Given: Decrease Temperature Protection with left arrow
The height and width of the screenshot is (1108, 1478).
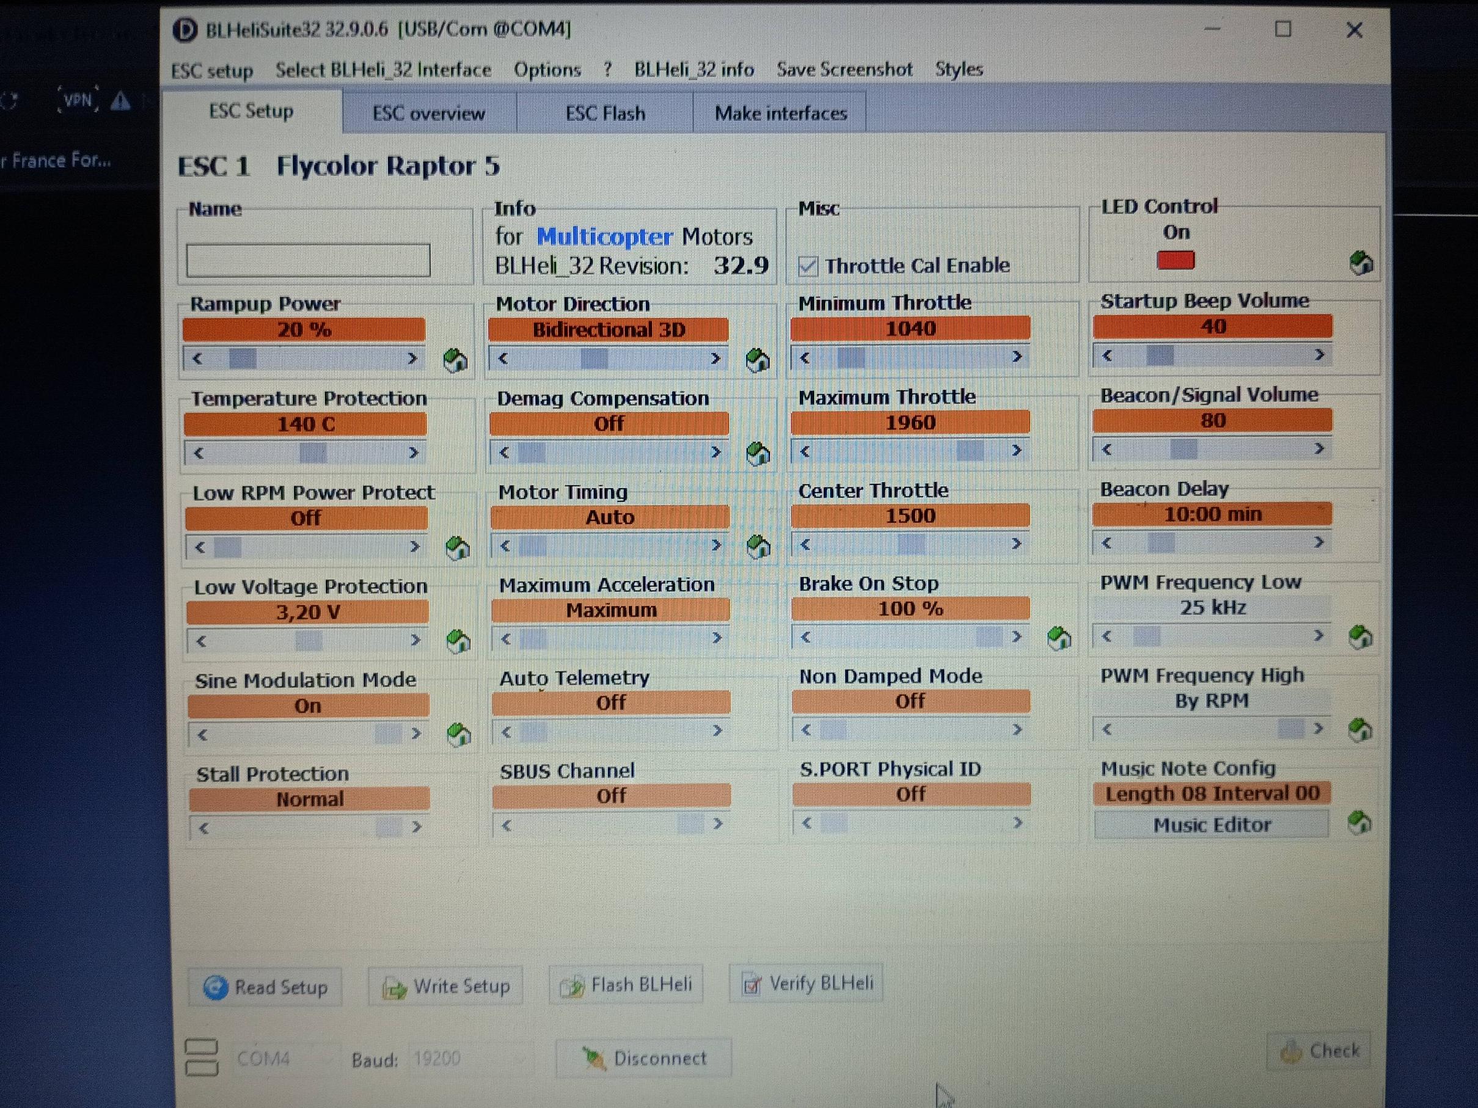Looking at the screenshot, I should coord(199,453).
